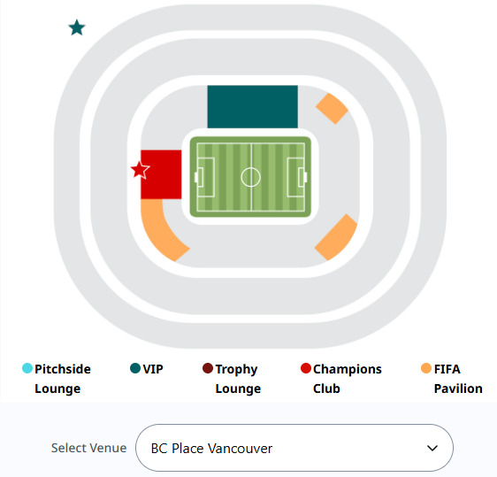The image size is (497, 477).
Task: Click the Trophy Lounge maroon legend dot
Action: coord(208,368)
